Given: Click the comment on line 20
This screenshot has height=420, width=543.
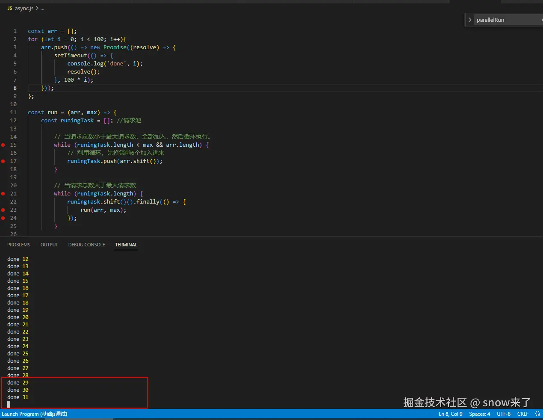Looking at the screenshot, I should (x=95, y=186).
